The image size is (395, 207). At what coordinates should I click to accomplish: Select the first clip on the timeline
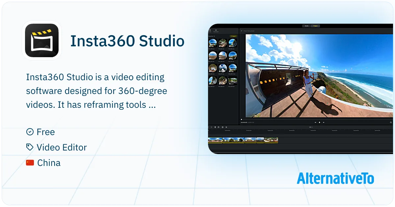click(215, 140)
